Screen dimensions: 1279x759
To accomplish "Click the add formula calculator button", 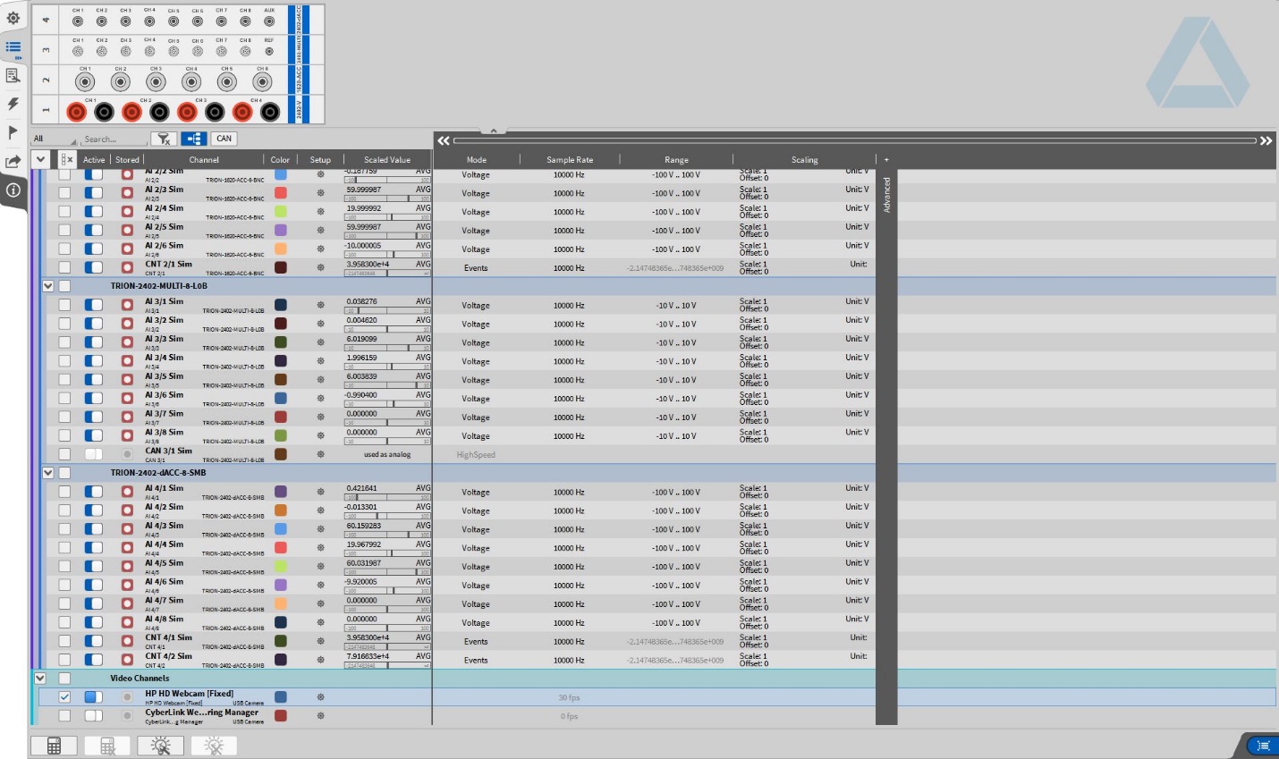I will coord(54,746).
